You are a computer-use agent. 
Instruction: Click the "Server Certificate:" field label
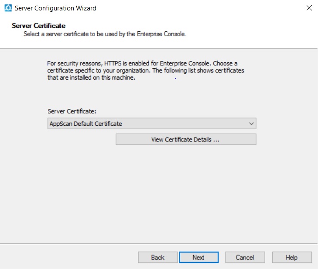[x=71, y=111]
